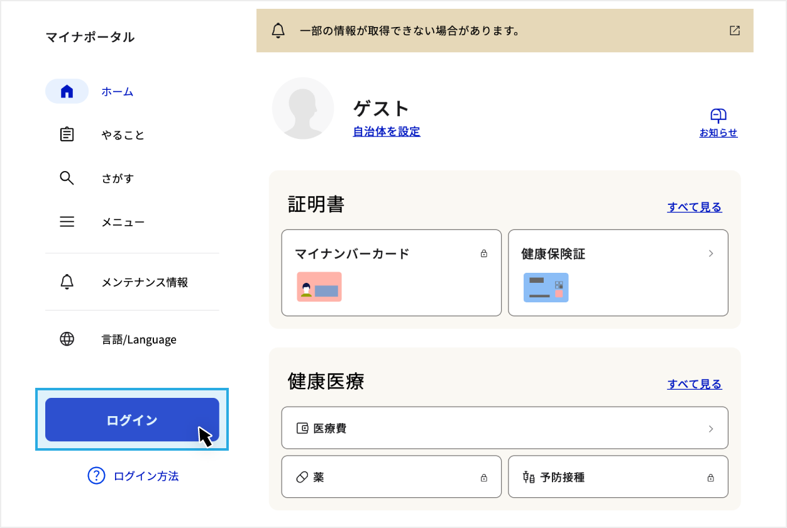Click the guest profile avatar

(x=303, y=108)
